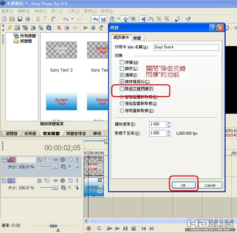Go to start with the skip-back icon

coord(144,228)
